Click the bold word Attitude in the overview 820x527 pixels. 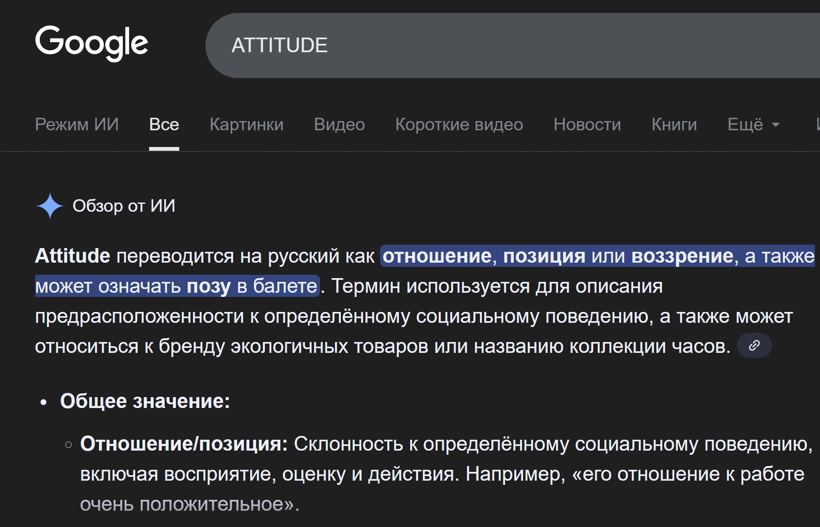[73, 256]
